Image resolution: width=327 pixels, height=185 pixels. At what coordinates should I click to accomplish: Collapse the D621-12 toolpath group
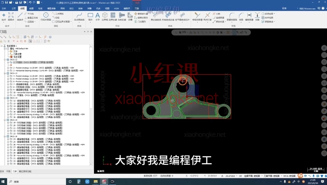pyautogui.click(x=5, y=59)
